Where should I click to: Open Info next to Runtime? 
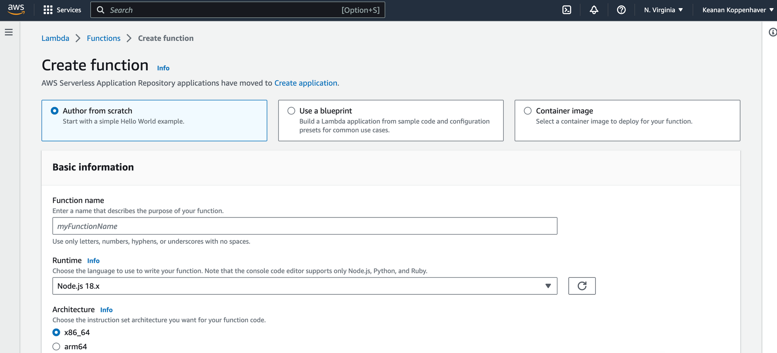pos(93,261)
